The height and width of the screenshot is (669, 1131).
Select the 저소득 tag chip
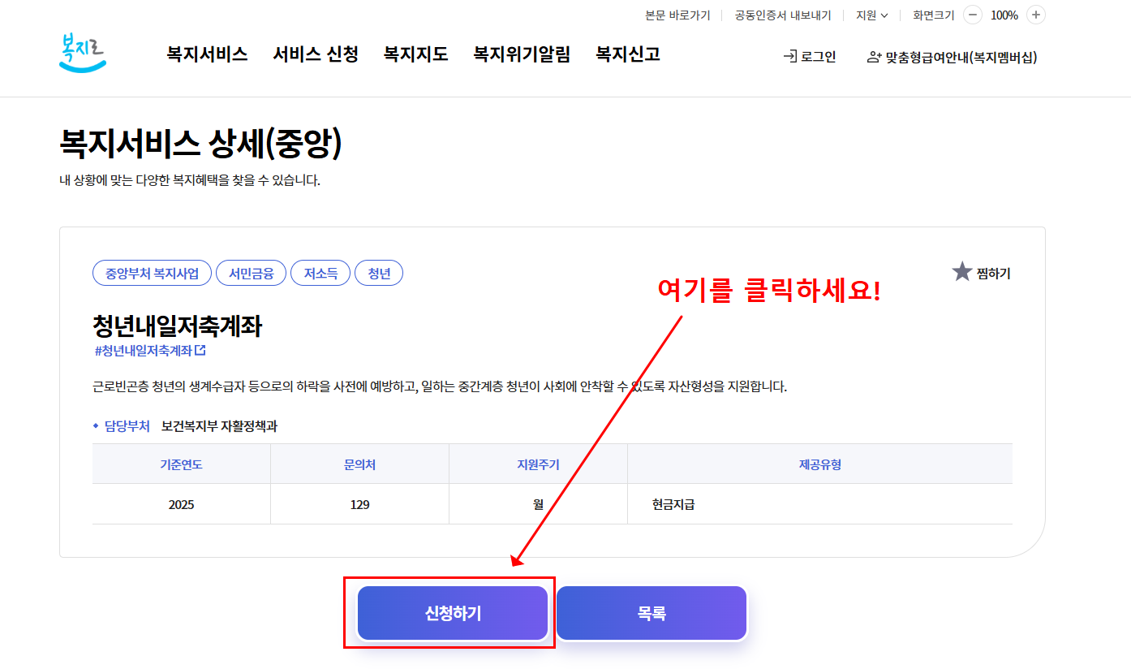320,273
